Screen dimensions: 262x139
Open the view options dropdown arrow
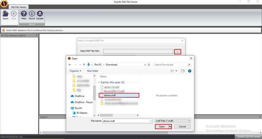[x=176, y=71]
